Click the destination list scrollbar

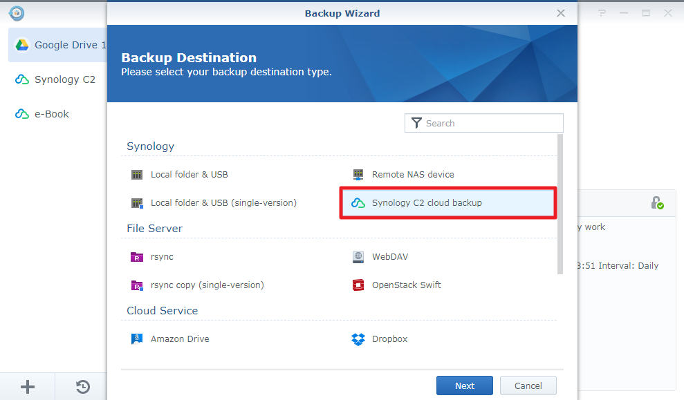pos(560,204)
